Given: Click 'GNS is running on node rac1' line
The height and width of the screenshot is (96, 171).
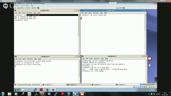Looking at the screenshot, I should (26, 17).
